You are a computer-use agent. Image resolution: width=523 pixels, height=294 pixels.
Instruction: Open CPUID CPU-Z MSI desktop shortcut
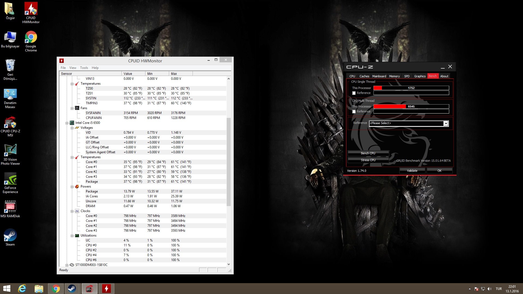click(x=10, y=127)
